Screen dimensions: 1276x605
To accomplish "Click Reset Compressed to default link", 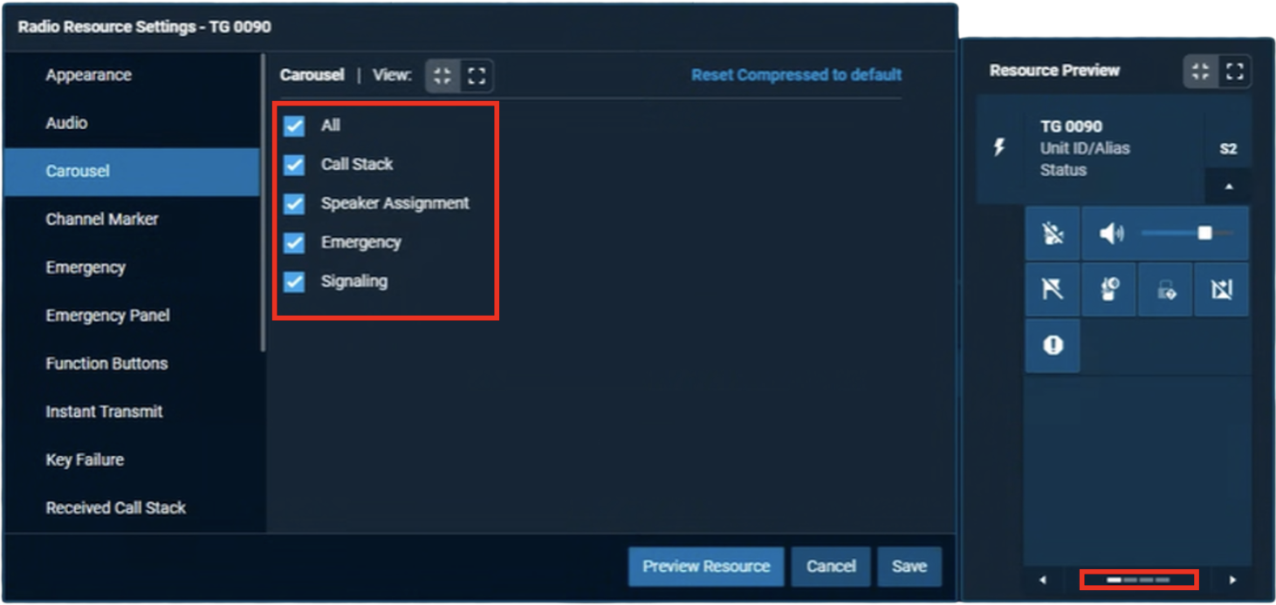I will (x=796, y=75).
